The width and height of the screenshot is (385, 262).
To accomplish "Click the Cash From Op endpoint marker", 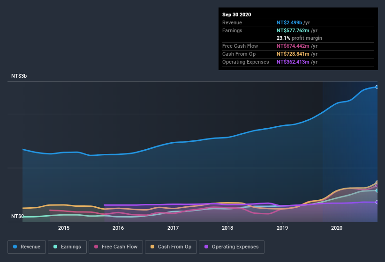I will 377,182.
